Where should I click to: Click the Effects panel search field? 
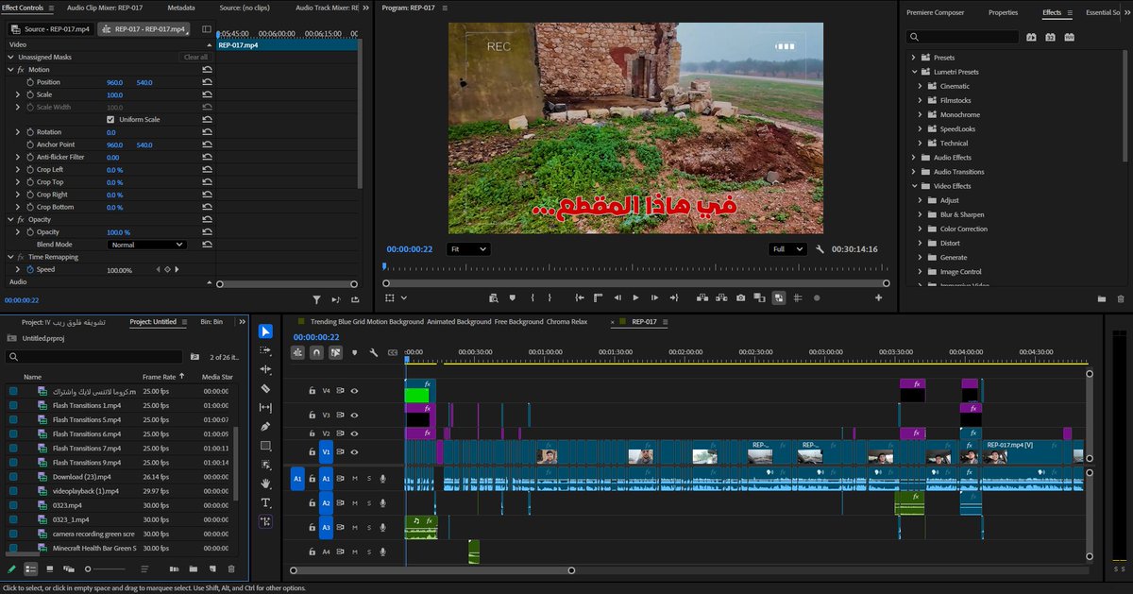(962, 37)
